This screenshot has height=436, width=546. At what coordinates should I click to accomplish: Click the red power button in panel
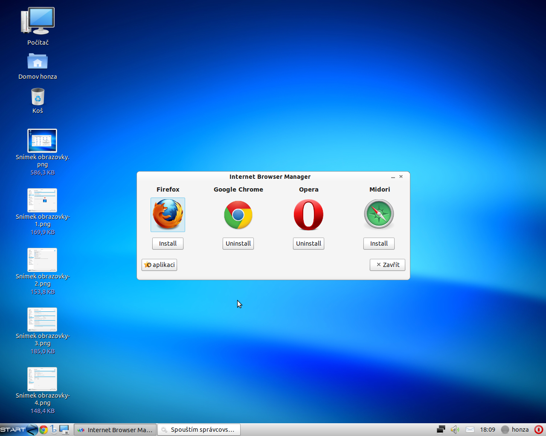pyautogui.click(x=539, y=430)
